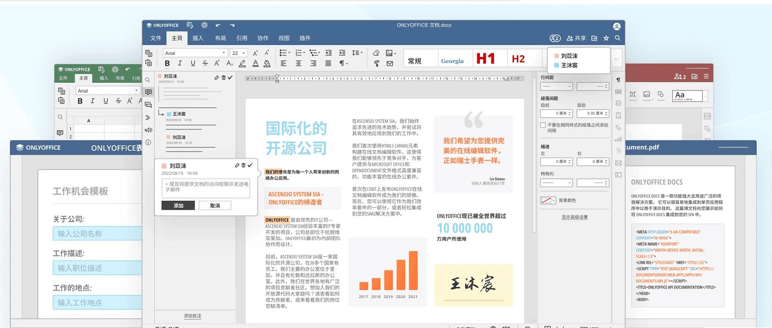Click the 共享 share button
The image size is (772, 328).
(x=576, y=38)
